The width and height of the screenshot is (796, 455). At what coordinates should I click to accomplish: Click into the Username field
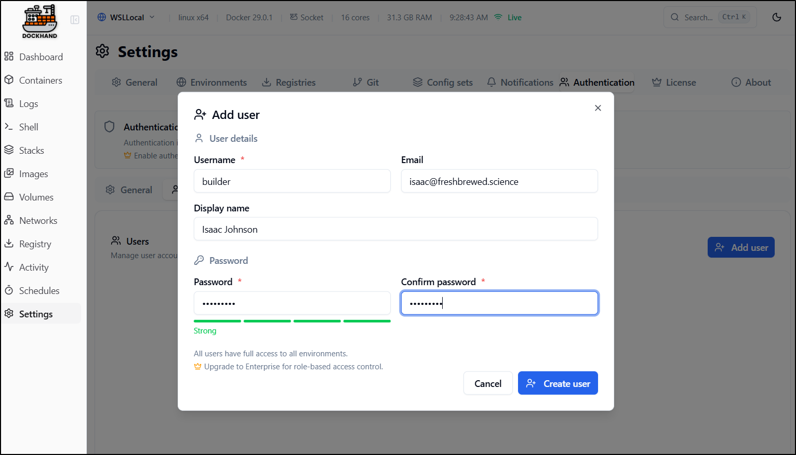[x=292, y=181]
